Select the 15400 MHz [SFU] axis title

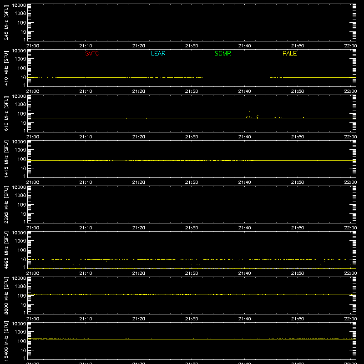(6, 341)
